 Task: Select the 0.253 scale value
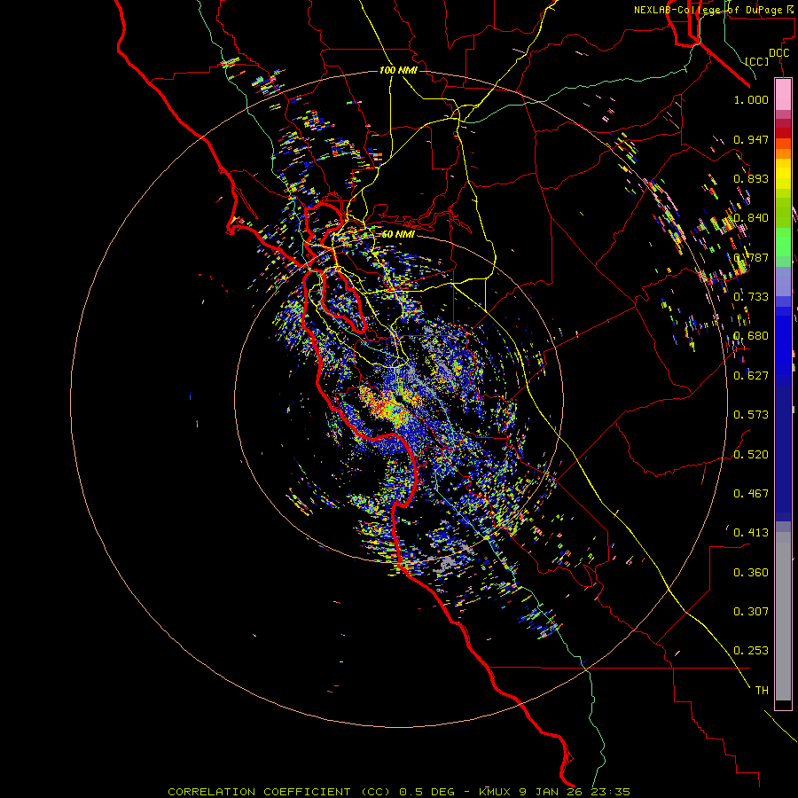(x=751, y=651)
